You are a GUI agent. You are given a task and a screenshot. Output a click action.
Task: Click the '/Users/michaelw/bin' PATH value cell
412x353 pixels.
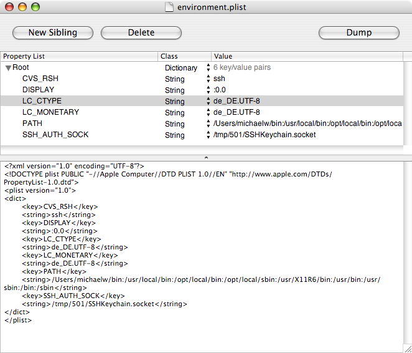tap(307, 123)
